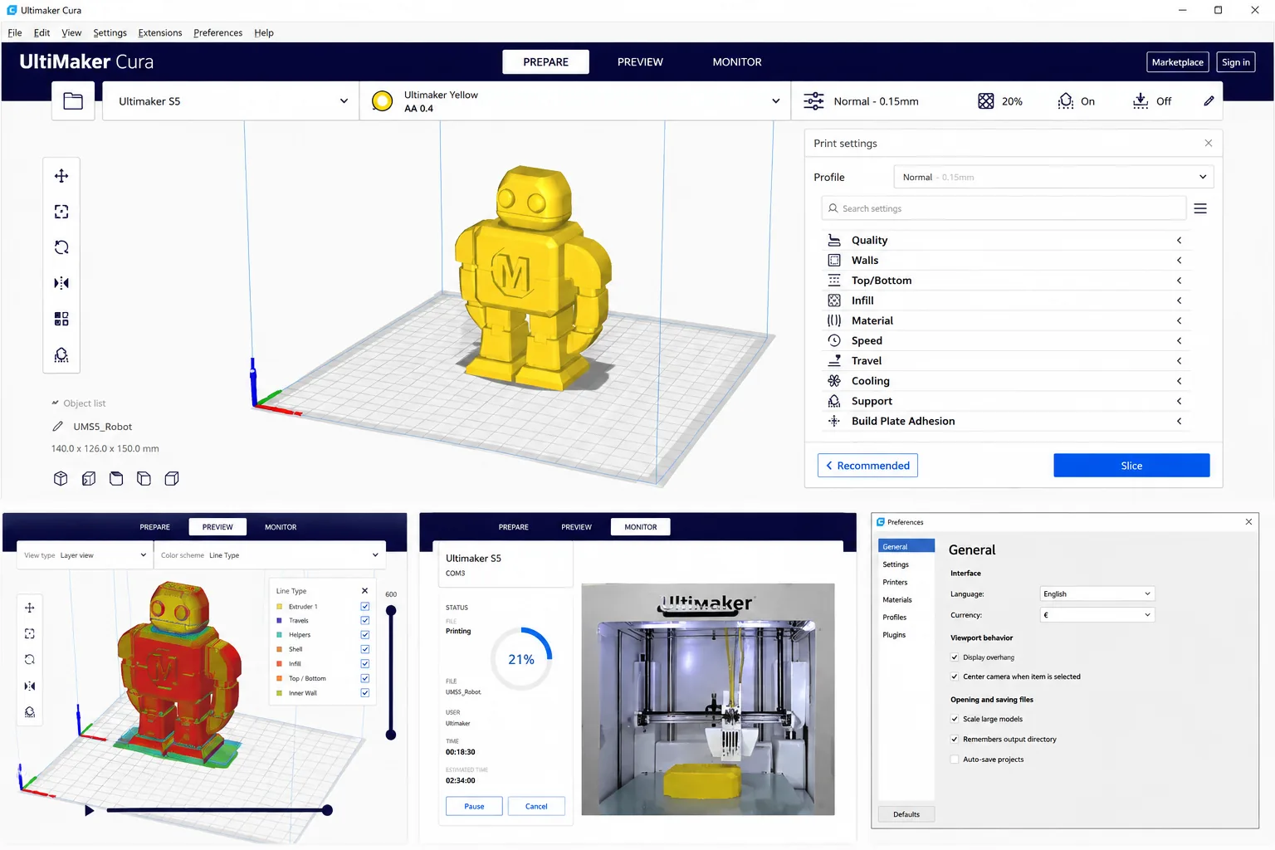Click pencil icon next to UMS5_Robot

[x=57, y=427]
